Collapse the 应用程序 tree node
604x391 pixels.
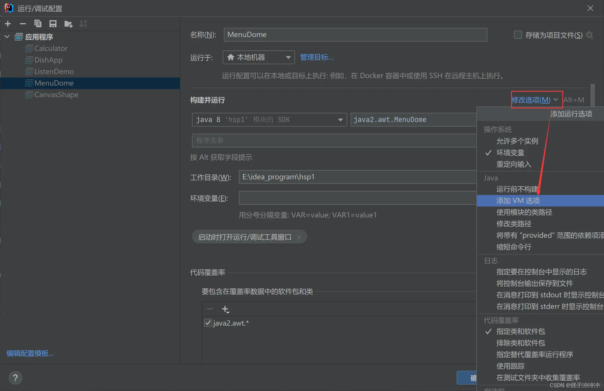[x=7, y=36]
